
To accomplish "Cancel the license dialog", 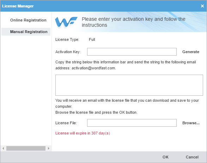I will click(x=192, y=157).
